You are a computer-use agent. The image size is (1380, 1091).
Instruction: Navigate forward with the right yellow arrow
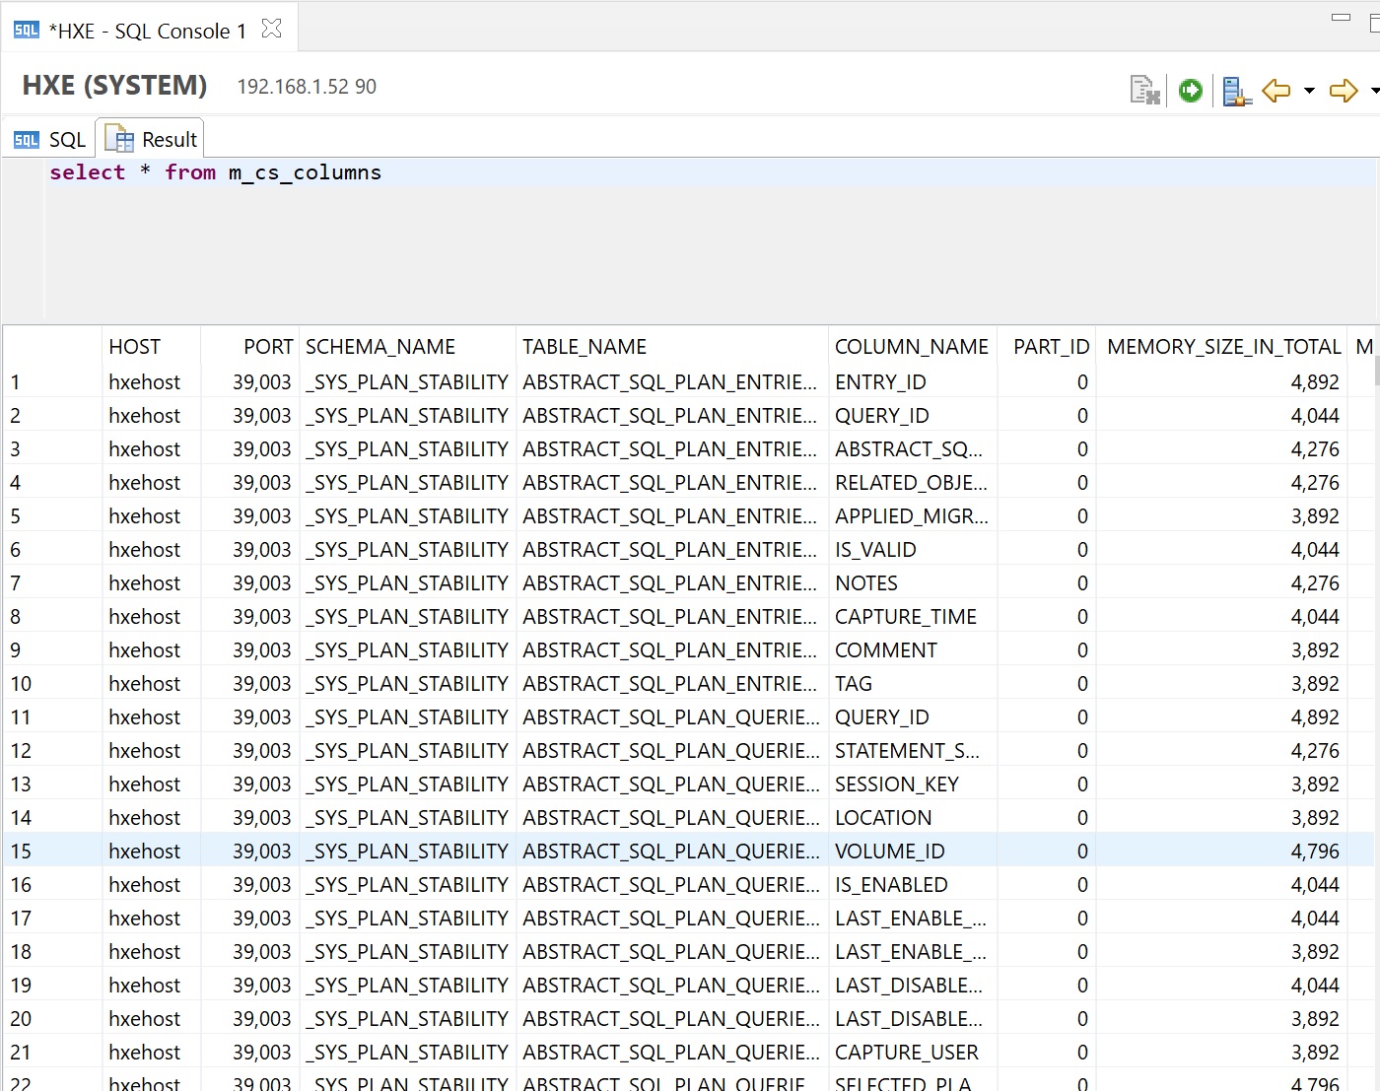pos(1344,91)
